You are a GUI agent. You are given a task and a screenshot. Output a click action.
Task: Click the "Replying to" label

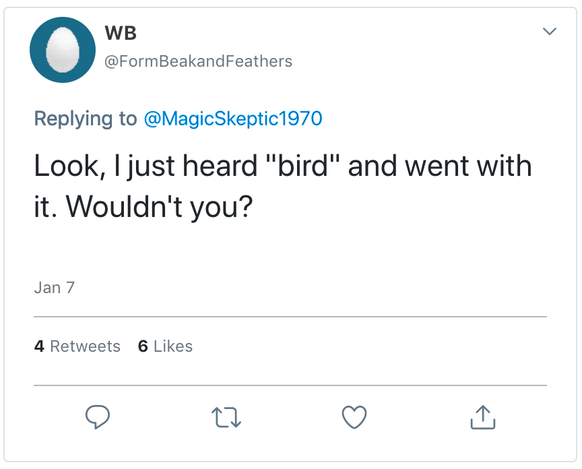click(x=85, y=119)
